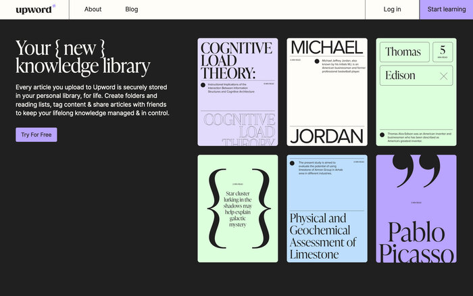
Task: Click the large JORDAN text
Action: [326, 136]
